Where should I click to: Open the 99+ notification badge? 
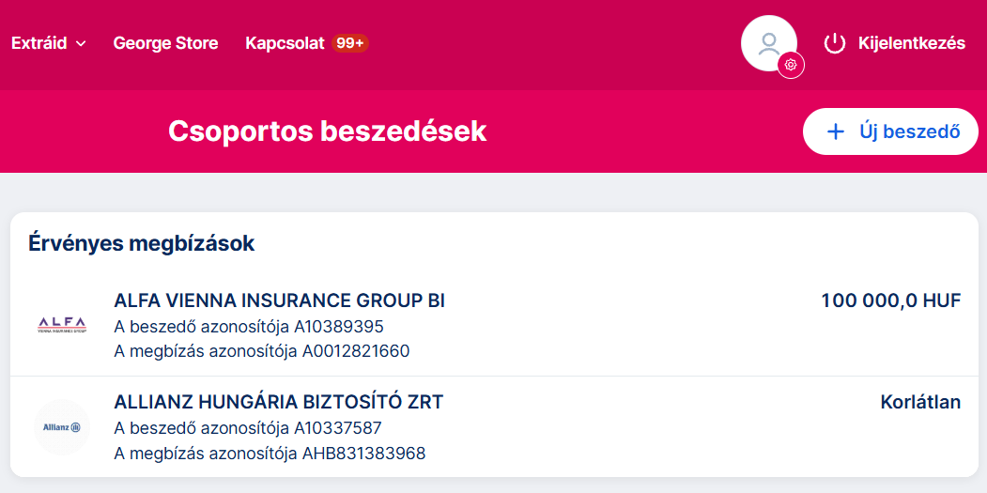point(350,43)
